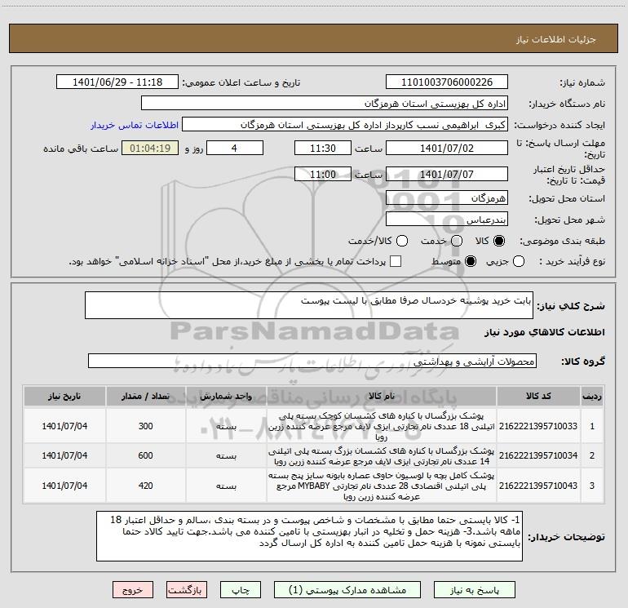Click the بازگشت back button
Viewport: 628px width, 608px height.
[186, 590]
